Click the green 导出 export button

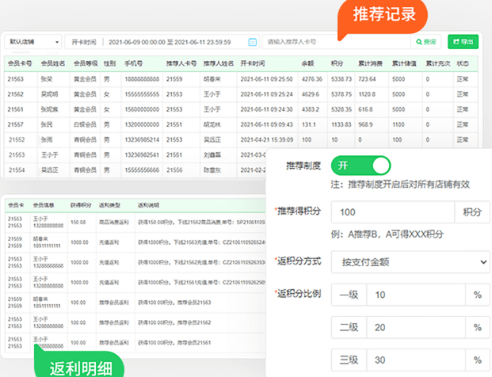click(463, 41)
